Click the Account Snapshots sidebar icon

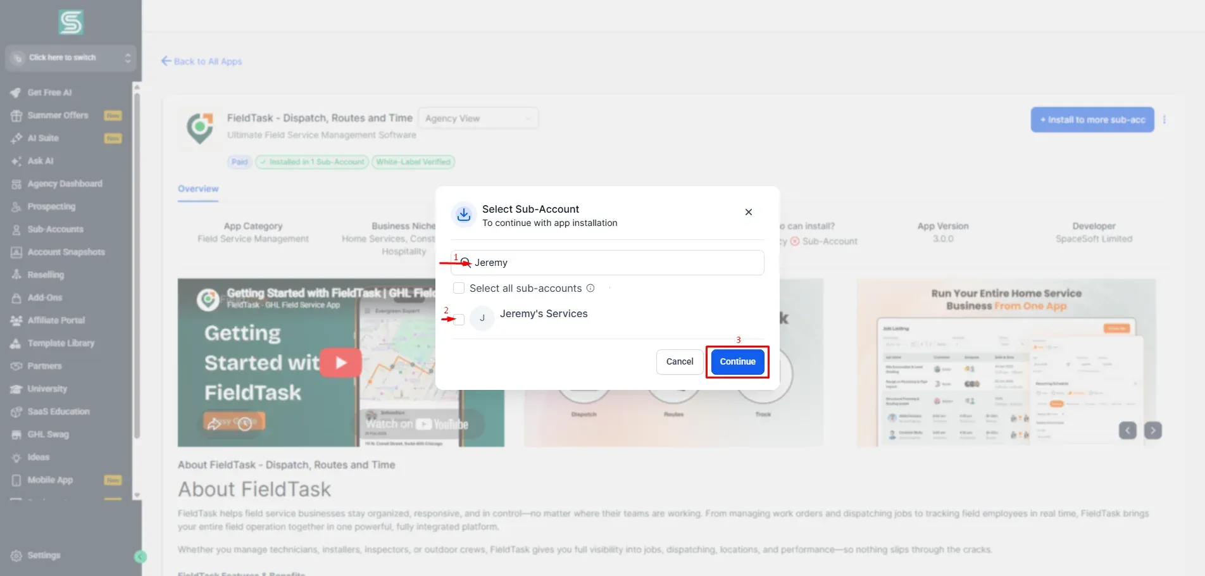click(16, 252)
